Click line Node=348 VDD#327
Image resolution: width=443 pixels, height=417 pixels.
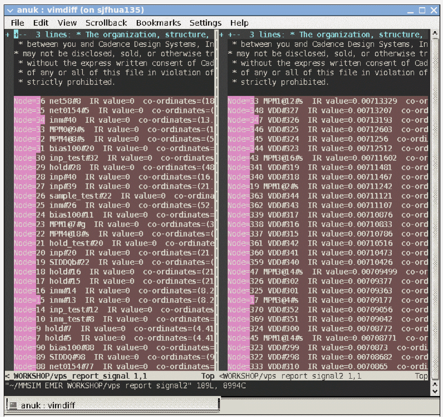coord(328,110)
